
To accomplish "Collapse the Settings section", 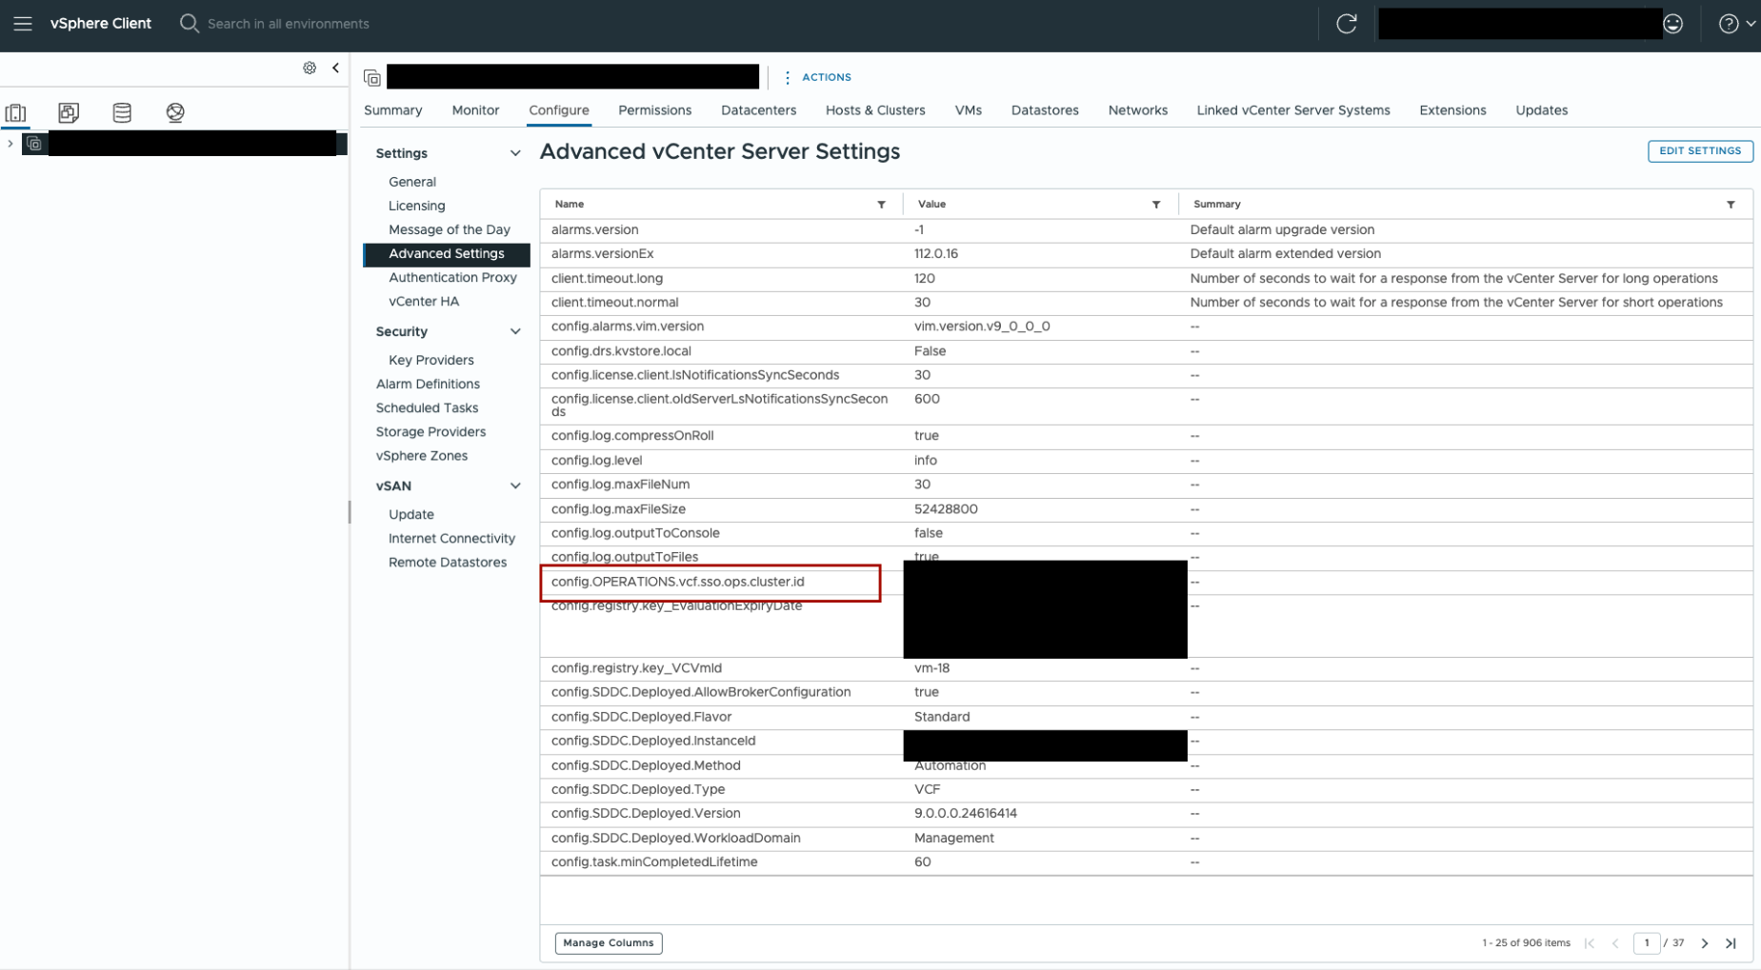I will pyautogui.click(x=515, y=153).
